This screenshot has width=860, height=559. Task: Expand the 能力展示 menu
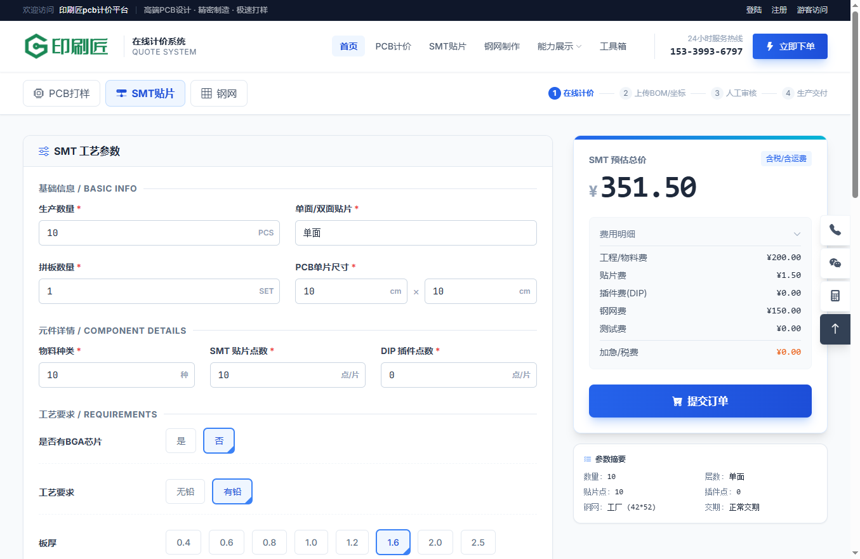[559, 46]
